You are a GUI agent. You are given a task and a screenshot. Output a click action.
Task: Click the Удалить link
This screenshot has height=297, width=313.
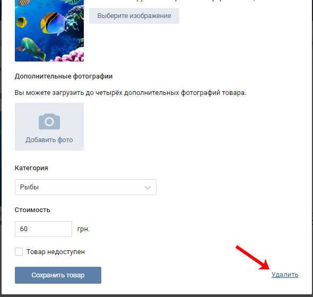click(285, 275)
